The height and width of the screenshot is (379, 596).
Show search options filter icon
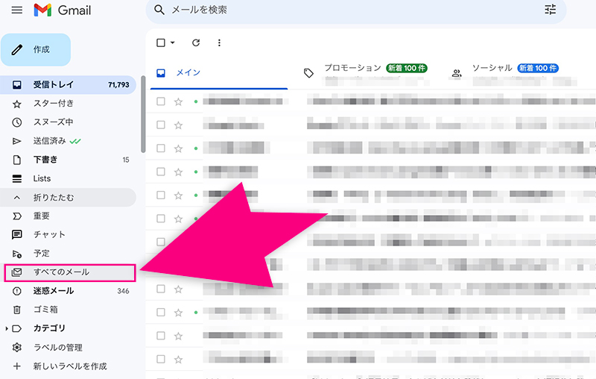point(551,10)
